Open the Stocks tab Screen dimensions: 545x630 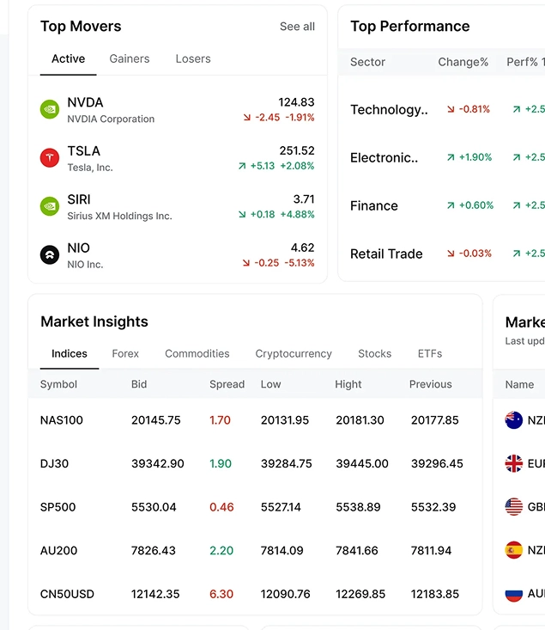coord(374,353)
